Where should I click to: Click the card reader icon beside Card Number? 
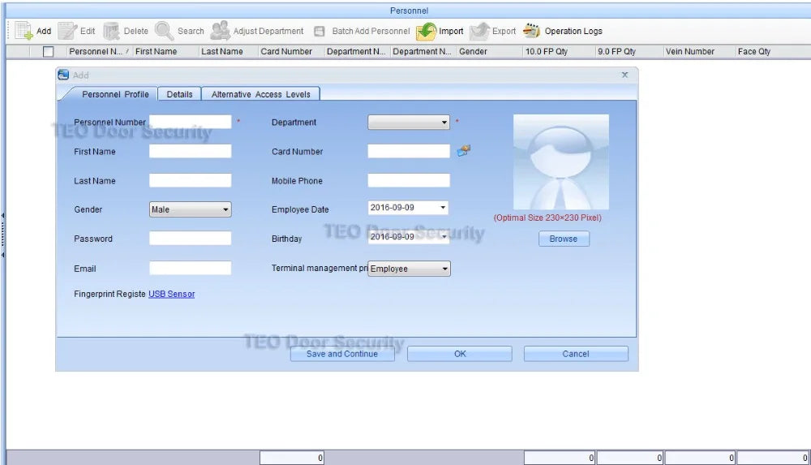[464, 151]
